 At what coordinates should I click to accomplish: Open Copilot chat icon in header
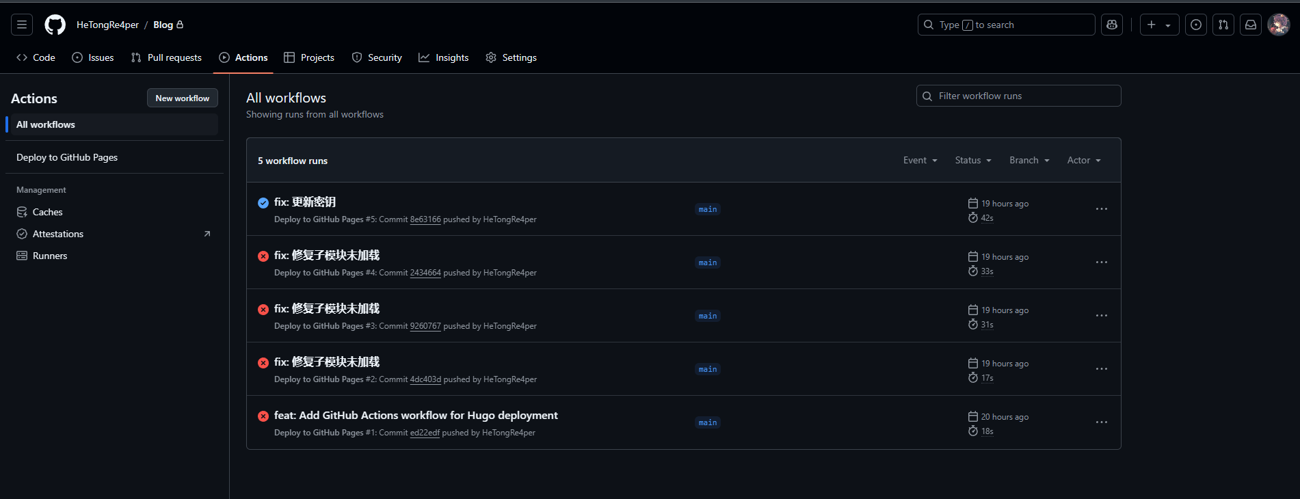pyautogui.click(x=1112, y=25)
